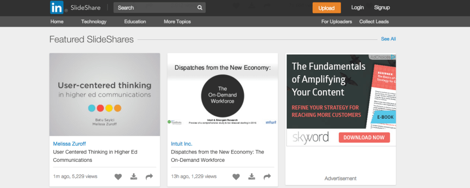470x188 pixels.
Task: Open the Home menu item
Action: (x=57, y=22)
